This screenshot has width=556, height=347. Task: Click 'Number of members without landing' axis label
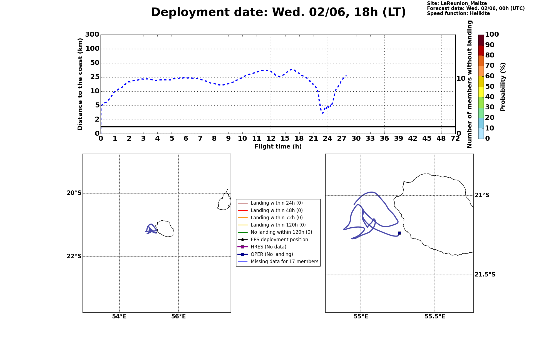click(470, 84)
